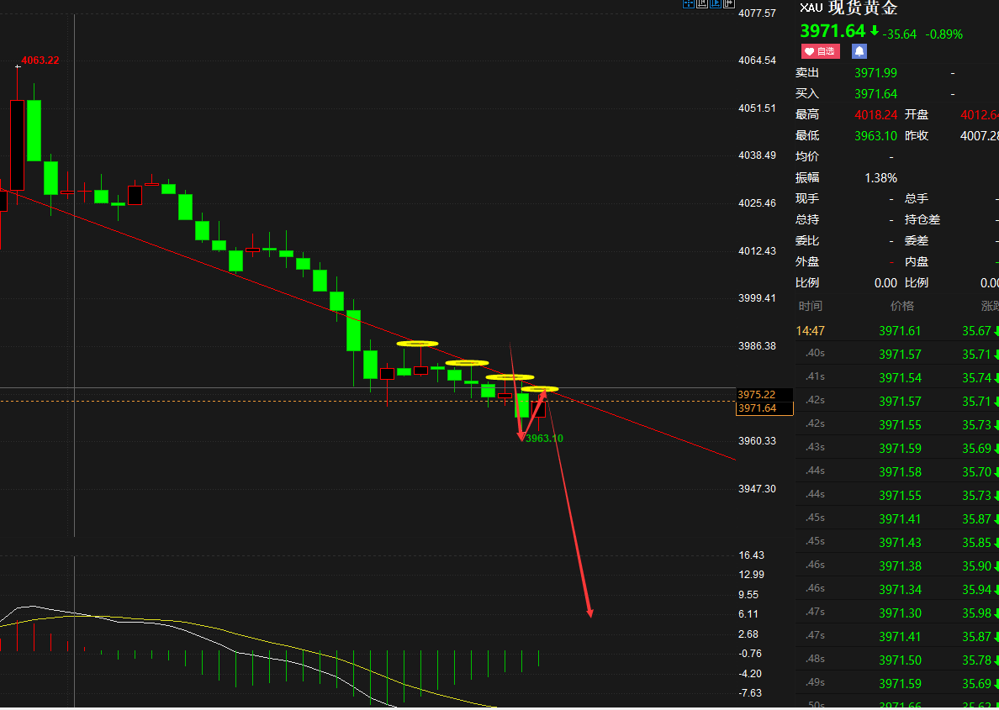Open the price alert bell icon
The image size is (999, 710).
coord(859,51)
